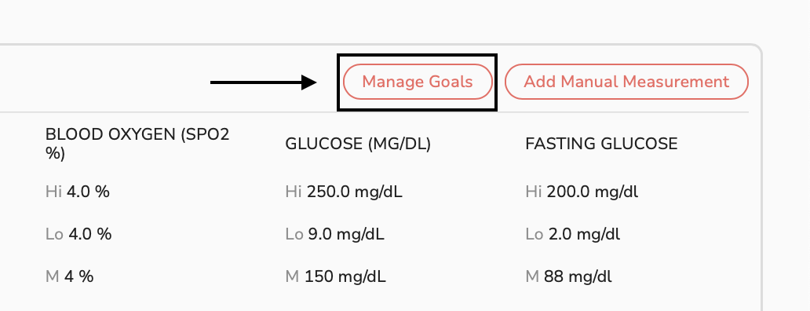
Task: Click Add Manual Measurement button
Action: pos(626,82)
